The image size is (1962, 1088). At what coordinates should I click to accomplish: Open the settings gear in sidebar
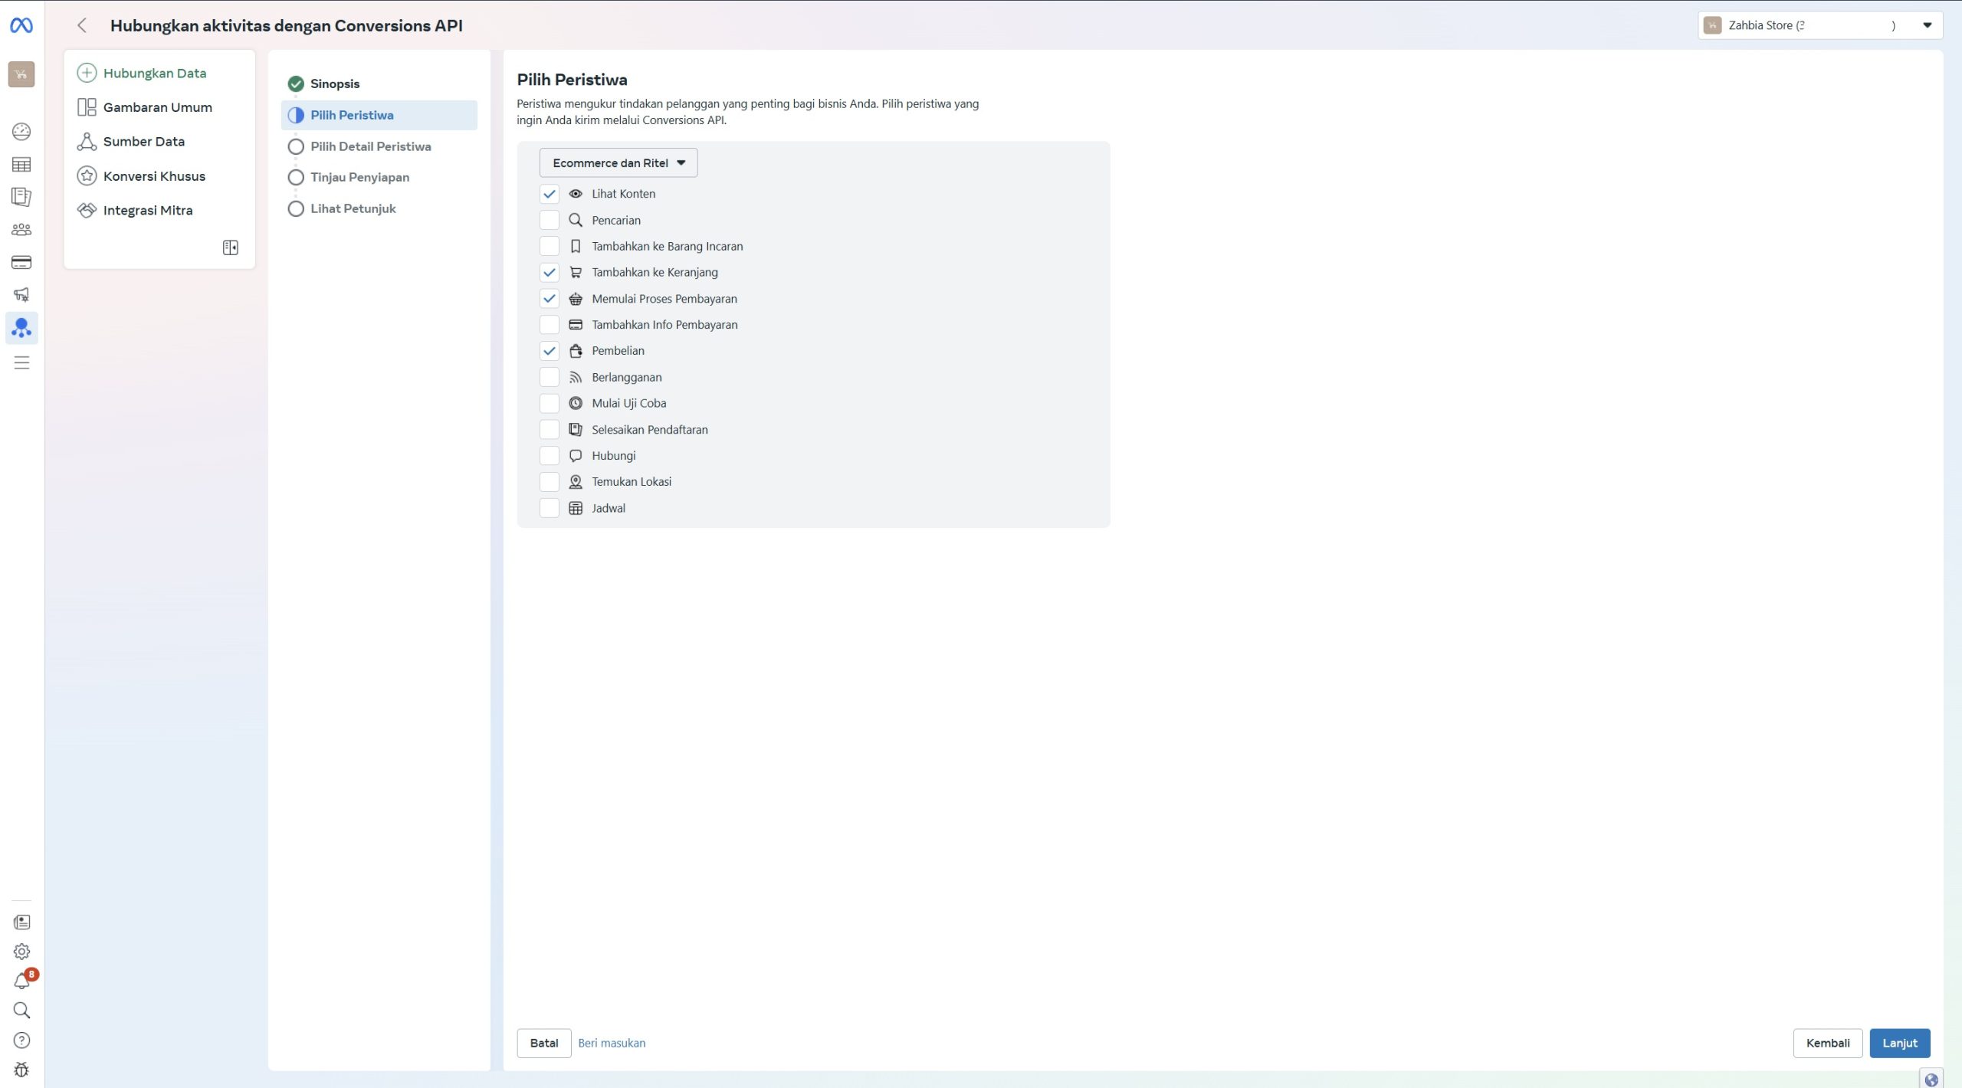tap(21, 952)
